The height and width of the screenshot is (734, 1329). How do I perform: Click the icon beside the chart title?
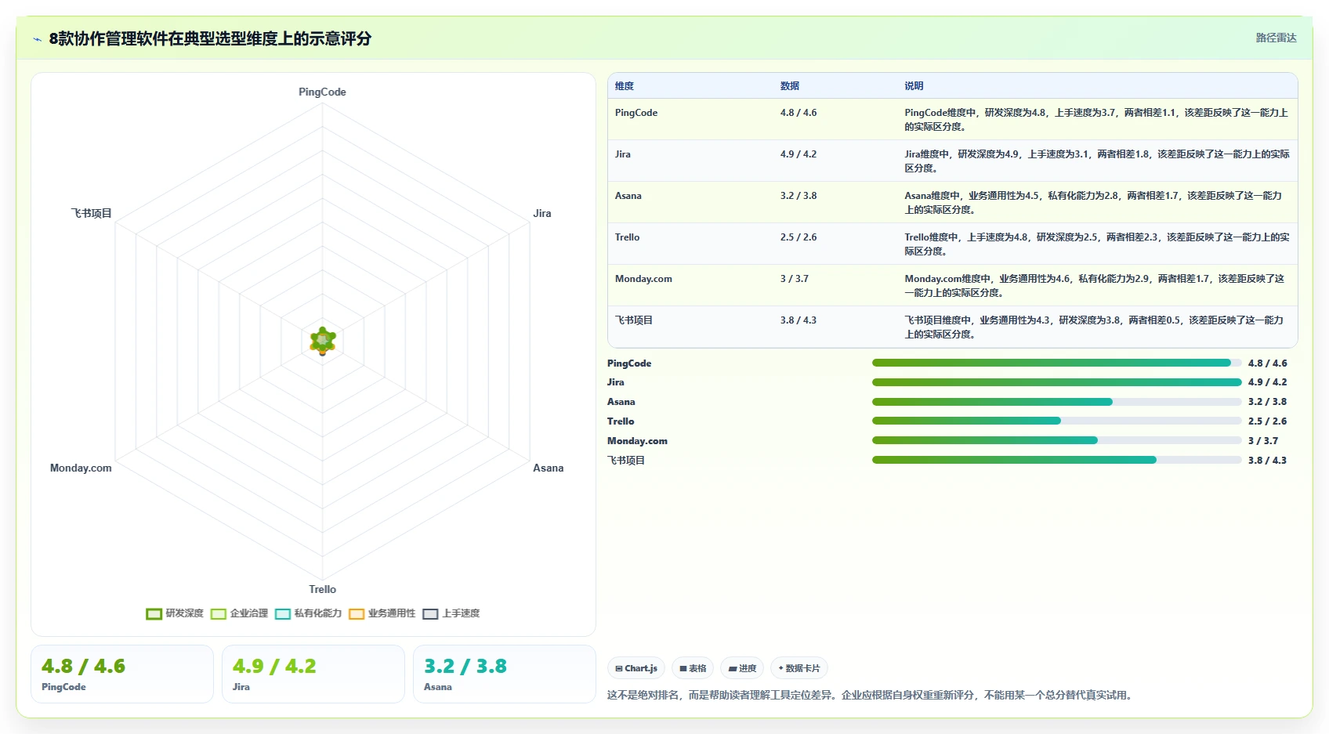coord(37,39)
